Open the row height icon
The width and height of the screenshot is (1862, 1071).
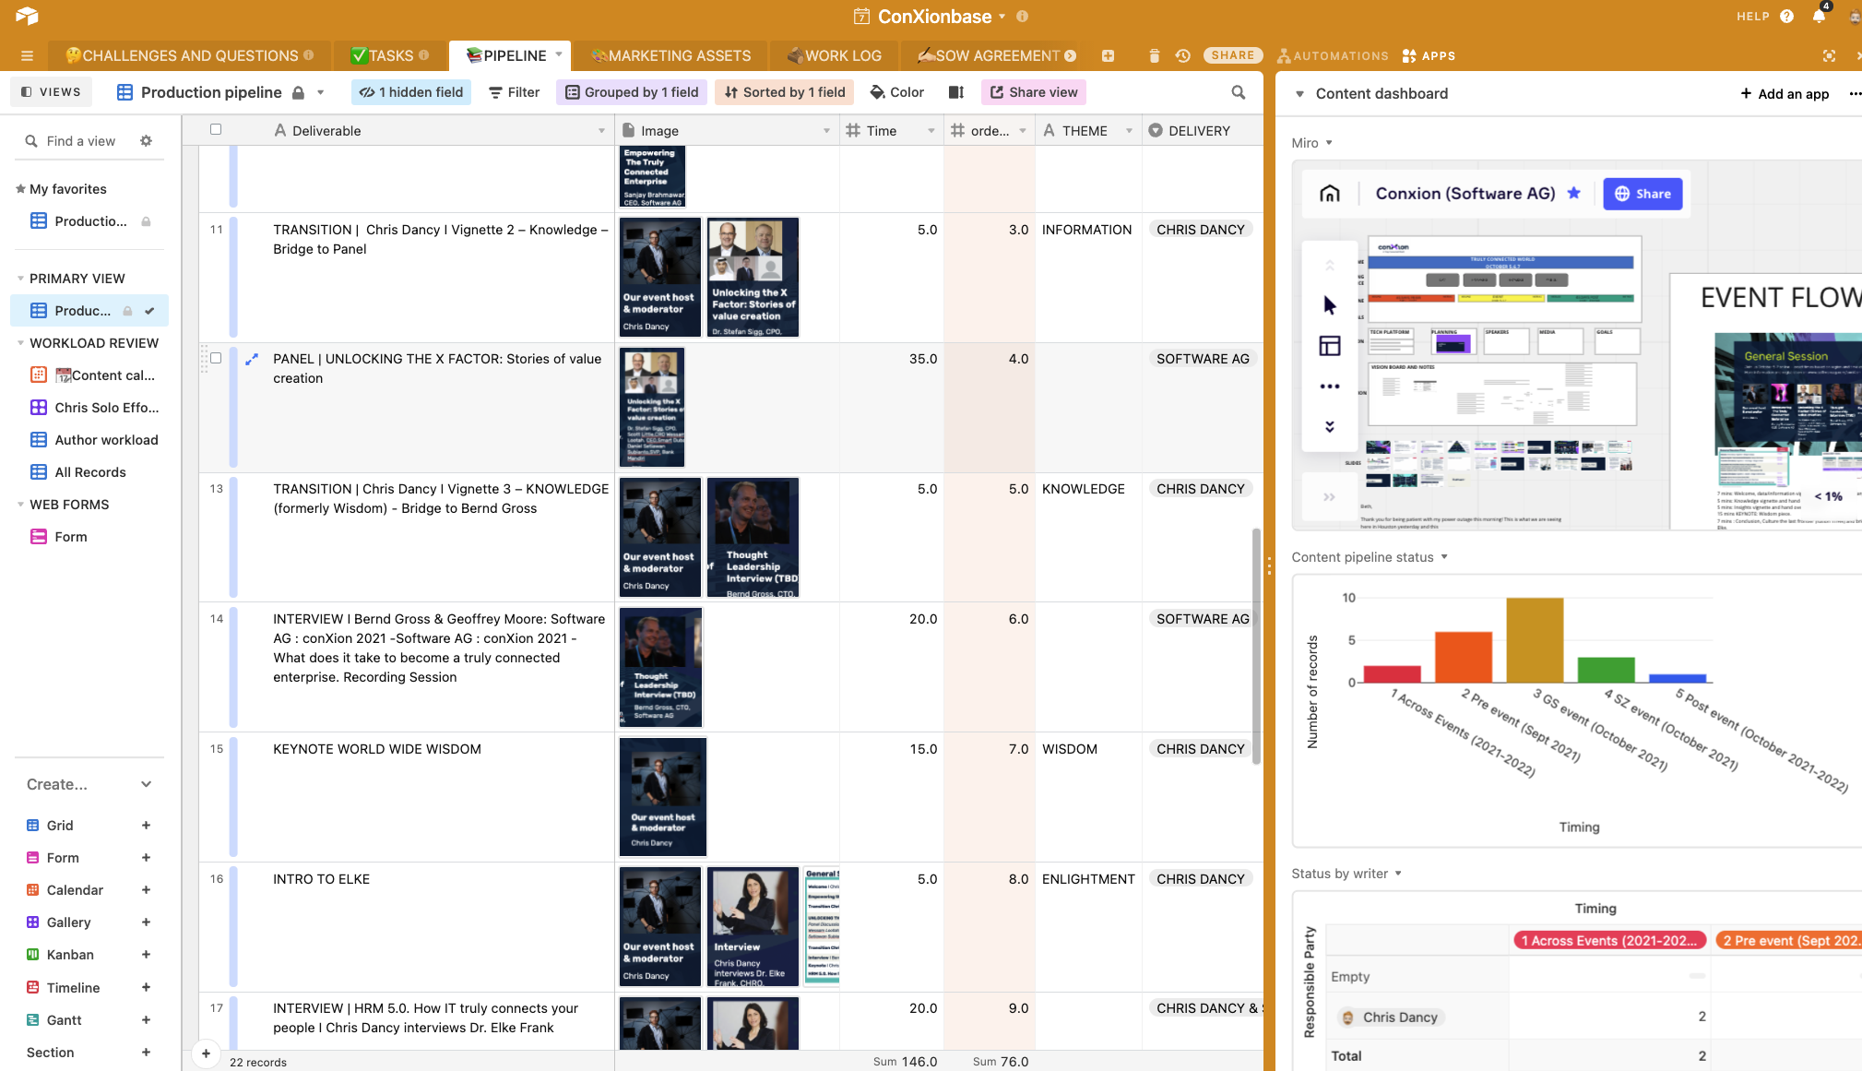[x=956, y=92]
